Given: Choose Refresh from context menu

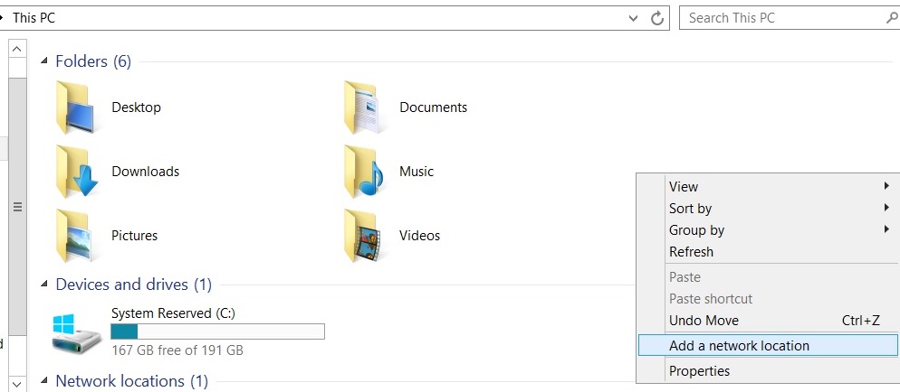Looking at the screenshot, I should coord(768,252).
